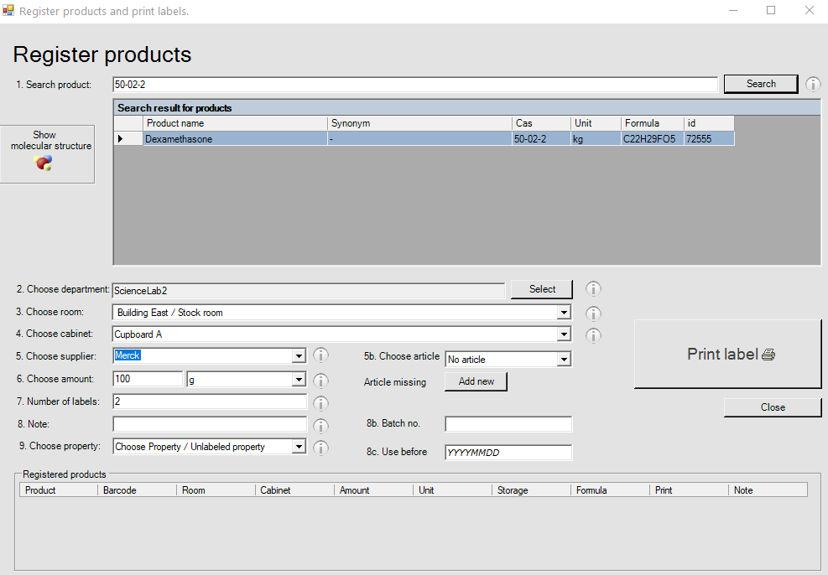Click the Batch no. input field

click(x=508, y=423)
